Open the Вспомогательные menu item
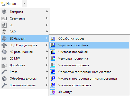This screenshot has height=96, width=130. tap(25, 85)
